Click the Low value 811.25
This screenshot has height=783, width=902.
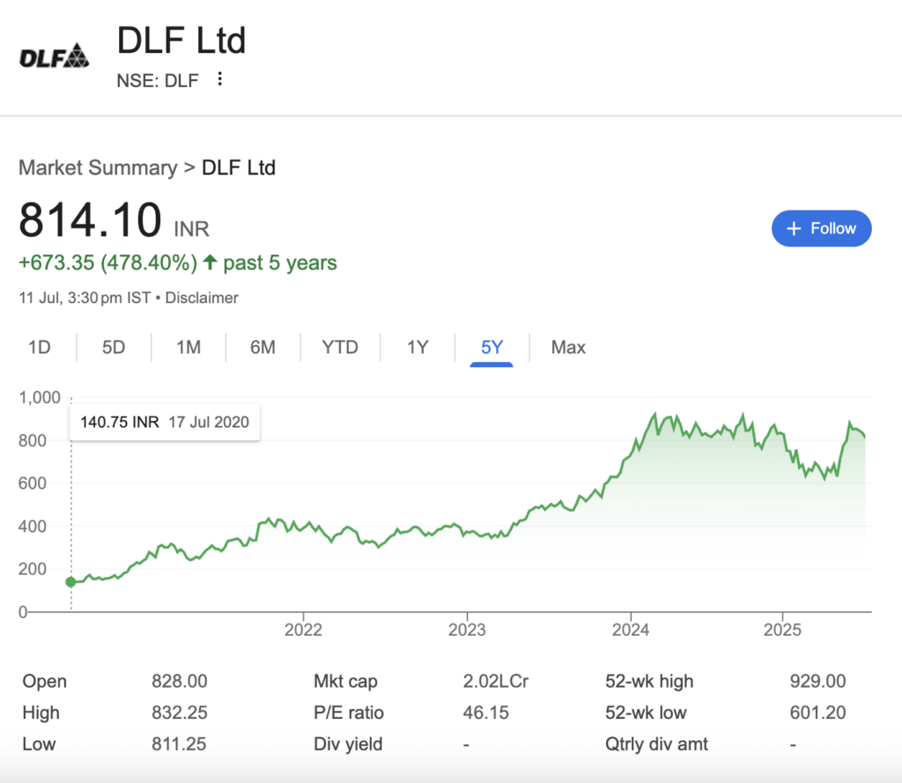click(179, 744)
